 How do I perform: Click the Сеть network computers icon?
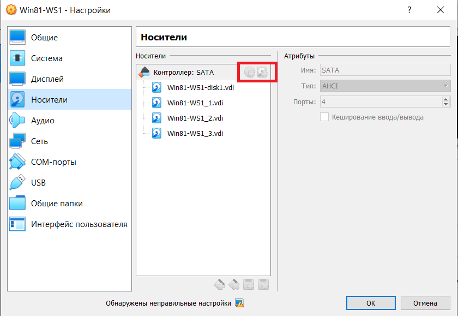coord(17,141)
